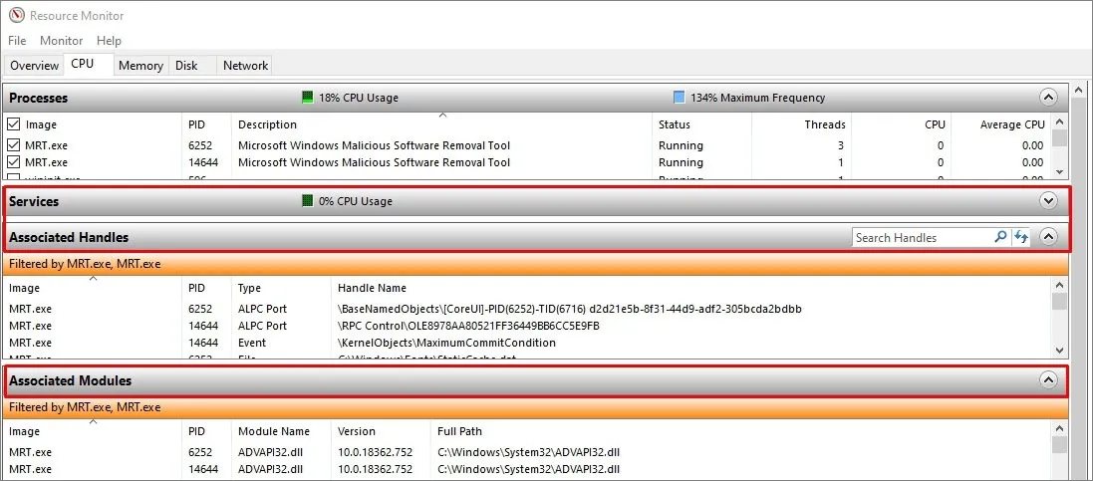This screenshot has height=481, width=1093.
Task: Select the \RPC Control\OLE8978AA handle row
Action: click(528, 326)
